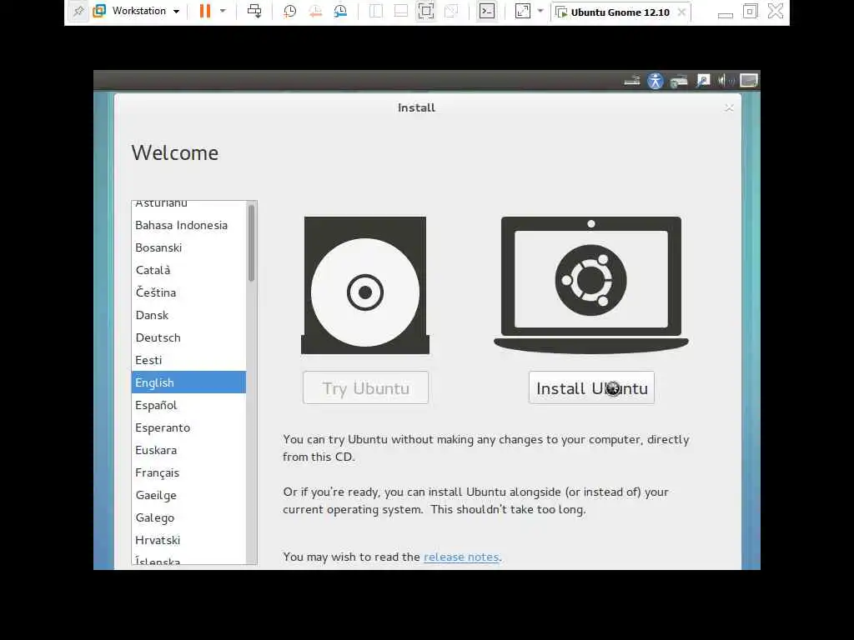Click the laptop with Ubuntu logo illustration

591,285
